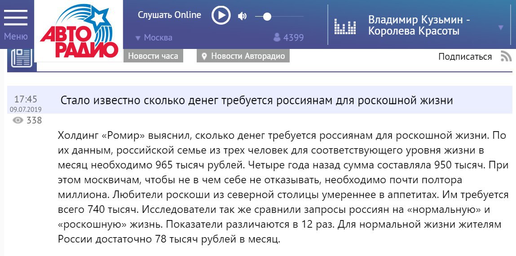Mute the player volume
The height and width of the screenshot is (256, 516).
(x=242, y=16)
